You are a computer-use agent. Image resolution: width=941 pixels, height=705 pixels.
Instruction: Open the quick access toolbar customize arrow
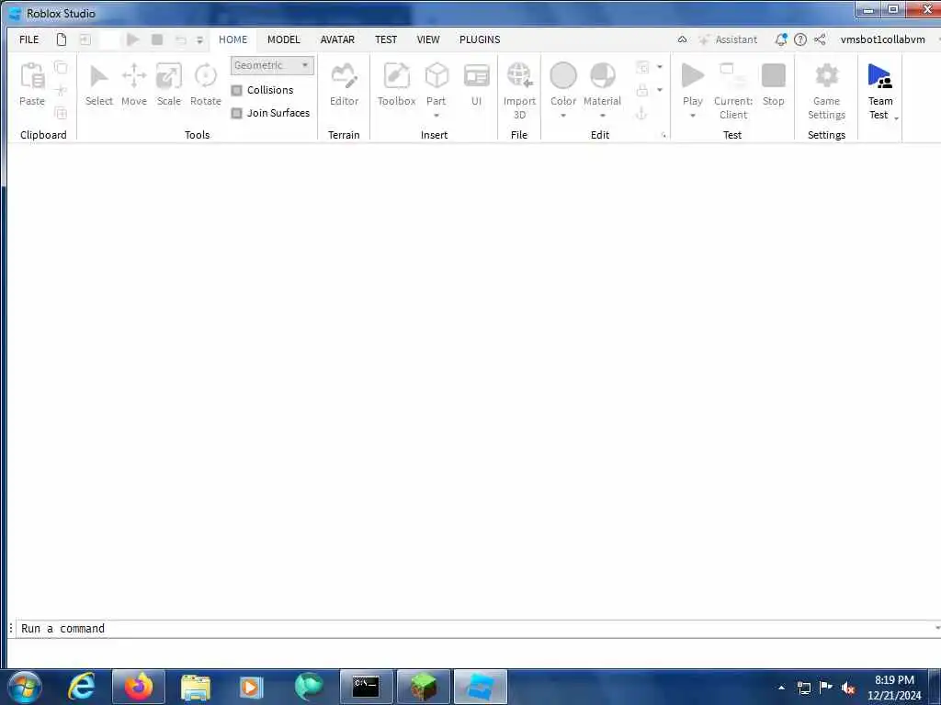point(199,40)
